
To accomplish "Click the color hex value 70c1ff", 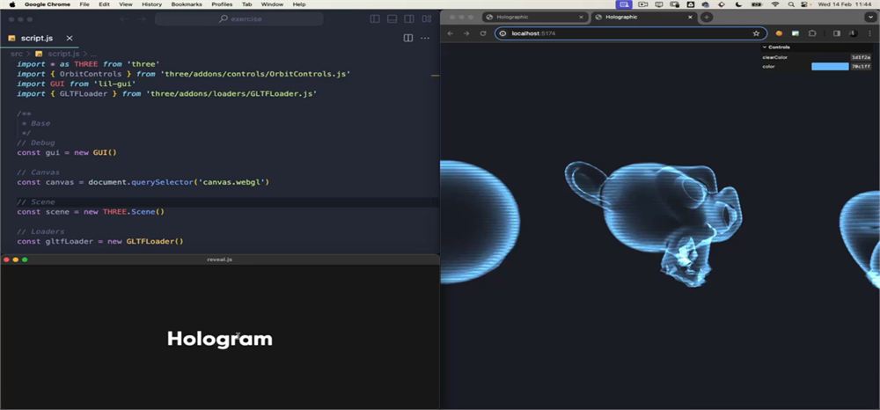I will pyautogui.click(x=861, y=66).
